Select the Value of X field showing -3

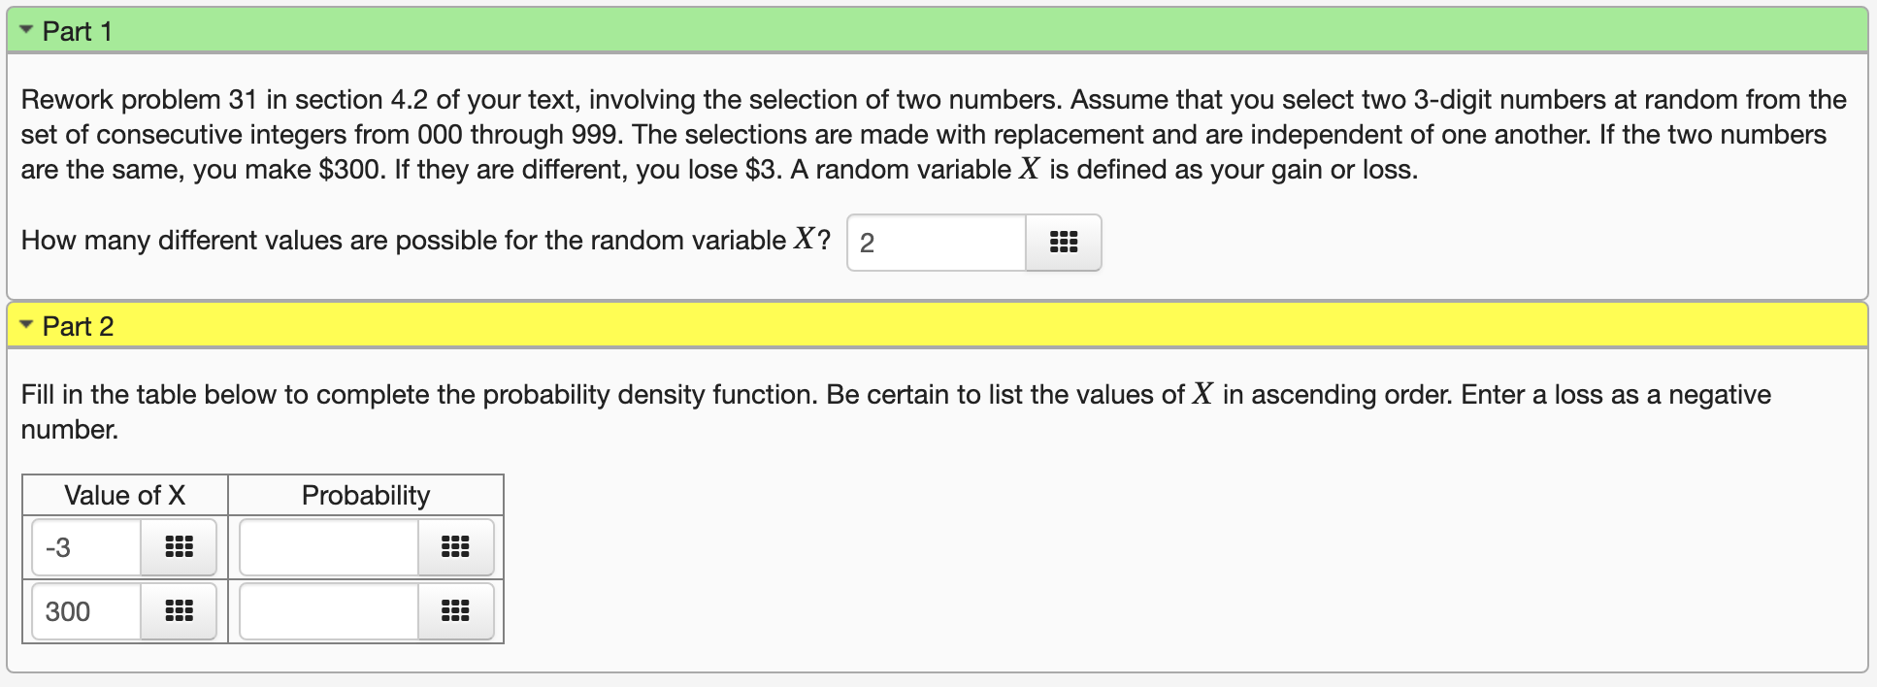(85, 547)
